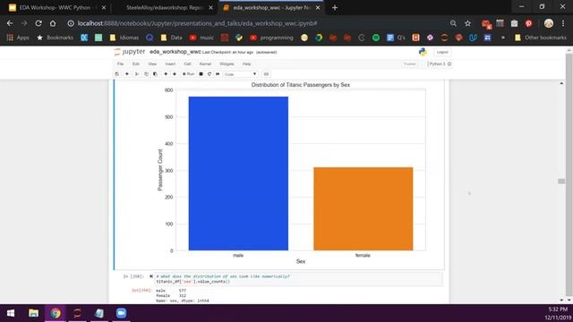Open the File menu in Jupyter
Screen dimensions: 573x322
120,64
